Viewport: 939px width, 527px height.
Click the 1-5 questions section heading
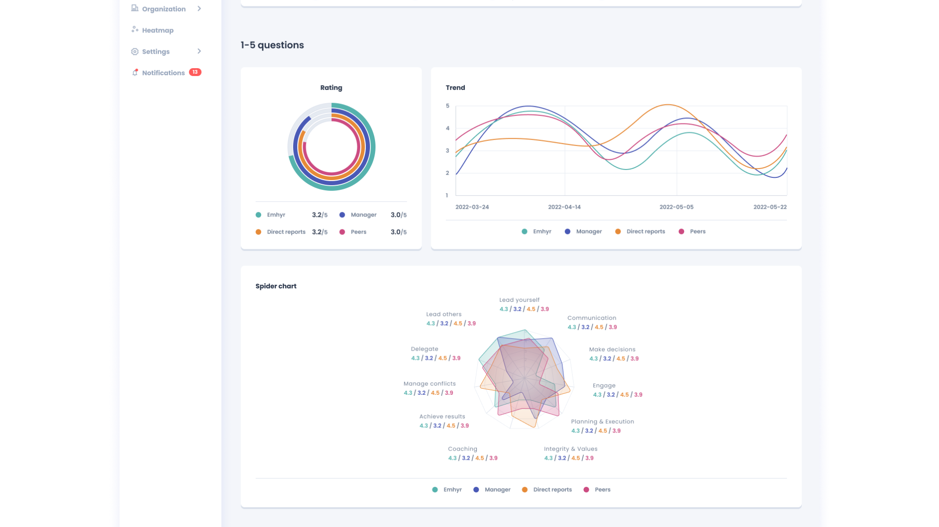click(x=272, y=45)
